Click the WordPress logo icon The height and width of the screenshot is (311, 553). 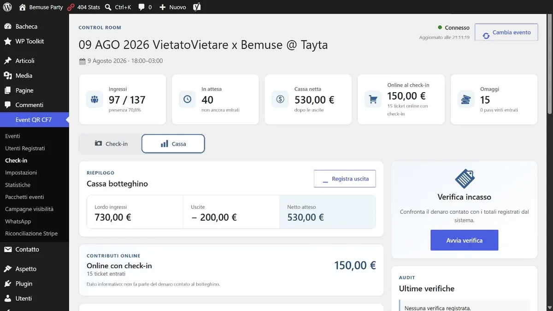(x=7, y=7)
